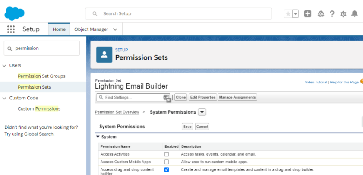363x175 pixels.
Task: Click the Quick Find box containing permission
Action: 42,48
